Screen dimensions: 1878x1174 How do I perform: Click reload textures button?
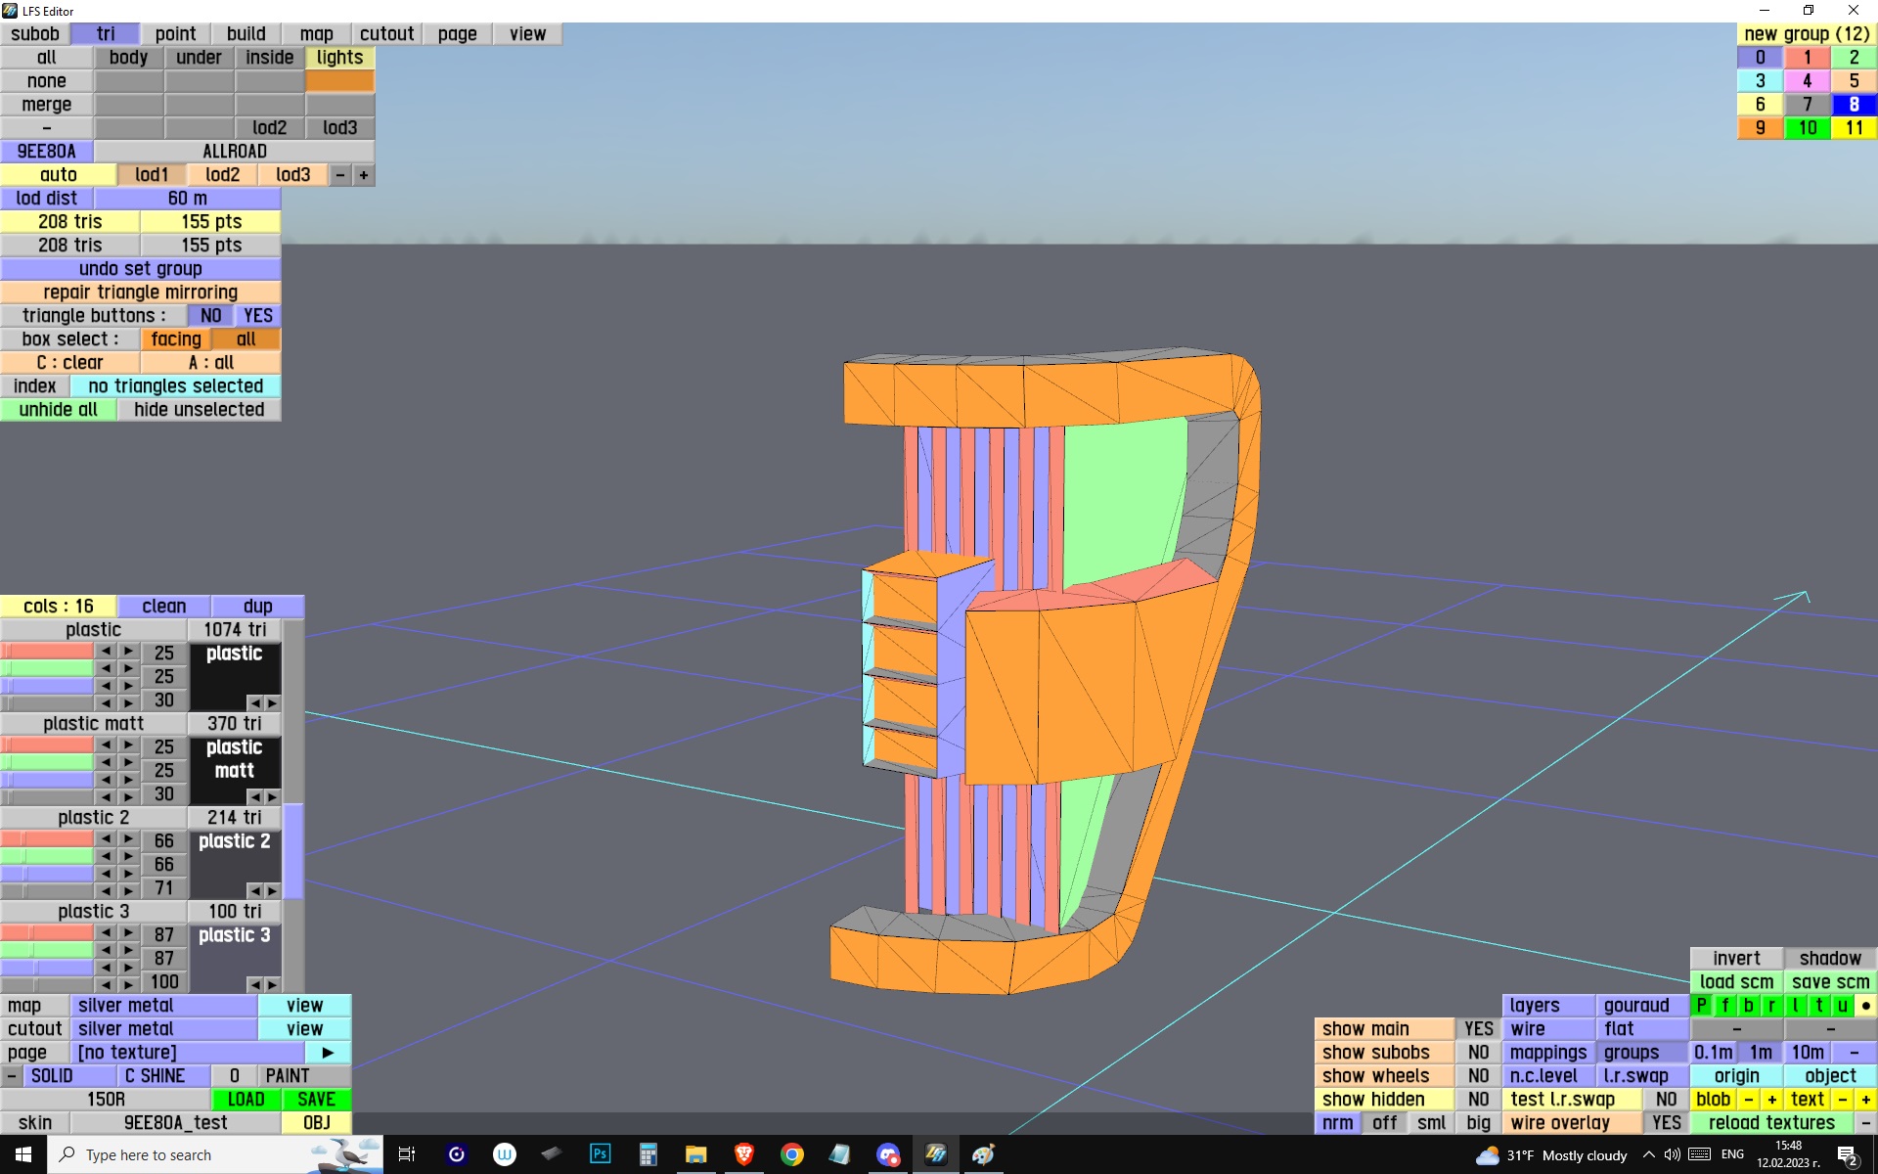pos(1770,1123)
